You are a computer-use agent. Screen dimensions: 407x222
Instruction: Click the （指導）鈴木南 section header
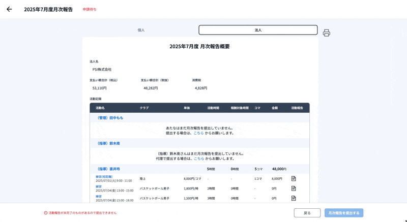coord(108,143)
